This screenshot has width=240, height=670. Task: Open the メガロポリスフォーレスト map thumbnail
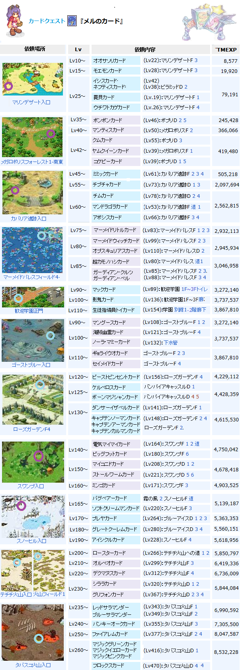32,137
